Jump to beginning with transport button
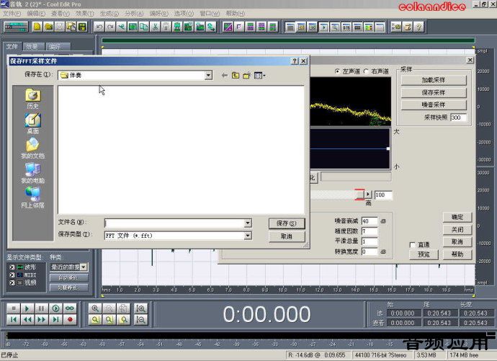Viewport: 497px width, 361px height. 14,319
